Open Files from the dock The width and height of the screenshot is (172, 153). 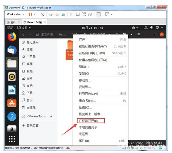(x=12, y=64)
